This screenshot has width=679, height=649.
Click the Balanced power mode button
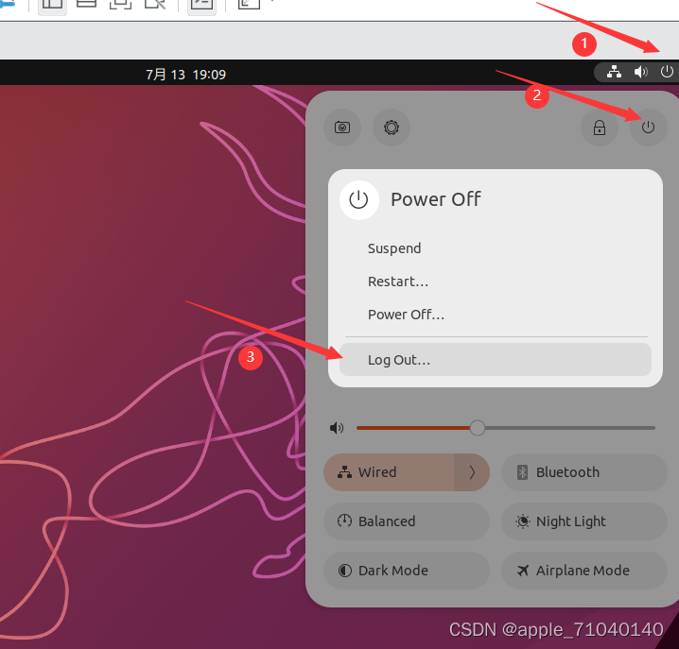[407, 521]
